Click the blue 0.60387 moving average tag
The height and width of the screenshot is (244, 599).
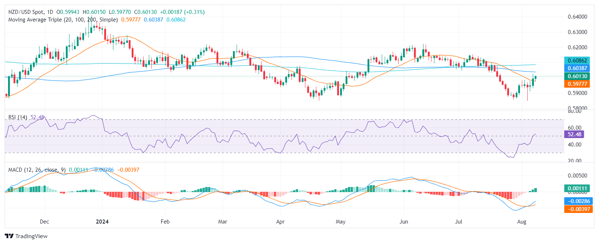coord(577,68)
